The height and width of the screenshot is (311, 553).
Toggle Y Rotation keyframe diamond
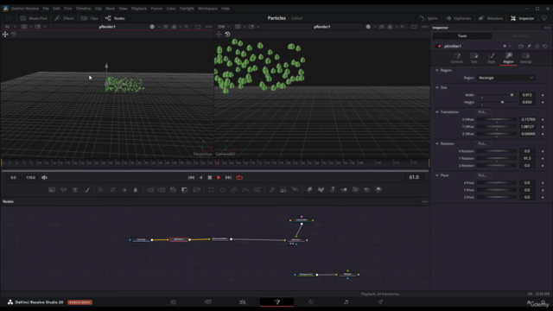[543, 158]
